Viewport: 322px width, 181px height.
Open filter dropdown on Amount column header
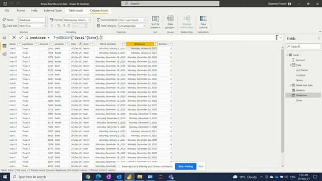(51, 44)
